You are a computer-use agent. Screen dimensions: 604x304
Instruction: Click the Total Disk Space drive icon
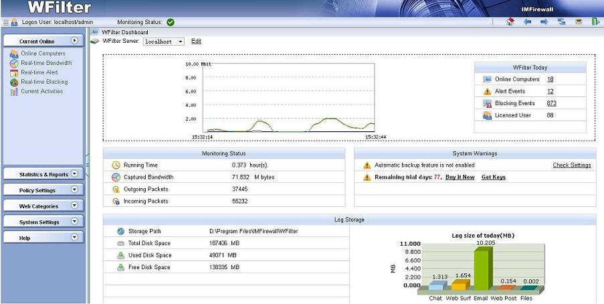(x=120, y=244)
